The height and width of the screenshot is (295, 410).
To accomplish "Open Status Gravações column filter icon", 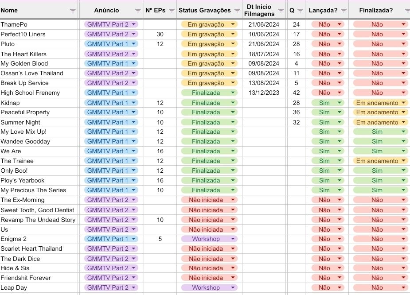I will [x=237, y=11].
